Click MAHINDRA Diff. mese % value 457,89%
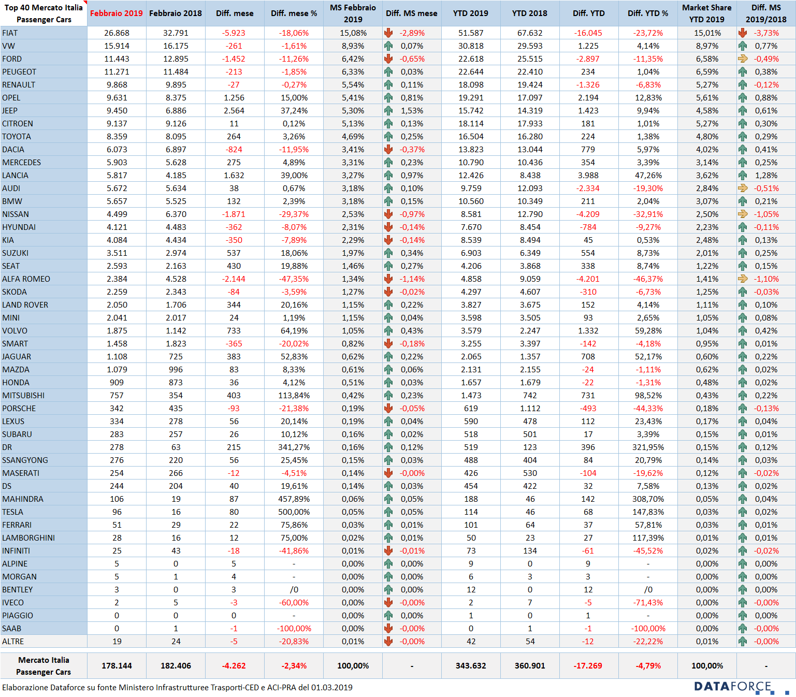Viewport: 796px width, 697px height. 294,499
